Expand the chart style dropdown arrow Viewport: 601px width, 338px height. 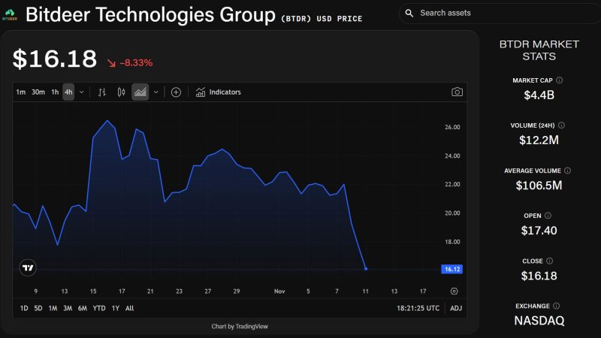point(156,92)
